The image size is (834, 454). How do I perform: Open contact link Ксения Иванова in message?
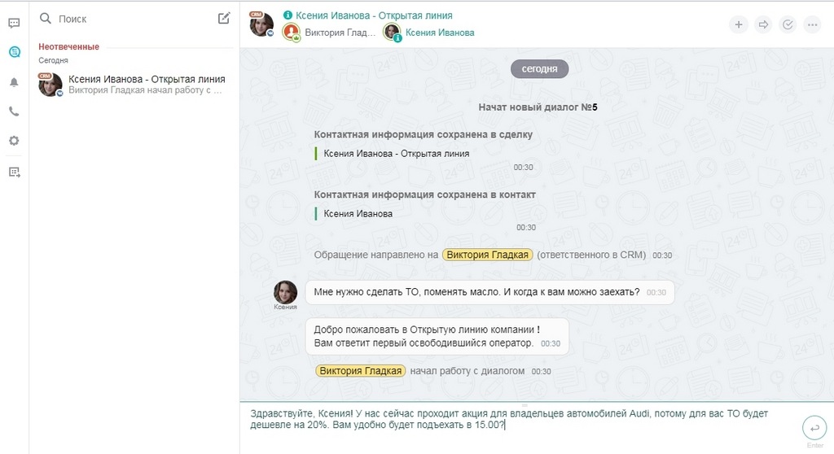[358, 214]
